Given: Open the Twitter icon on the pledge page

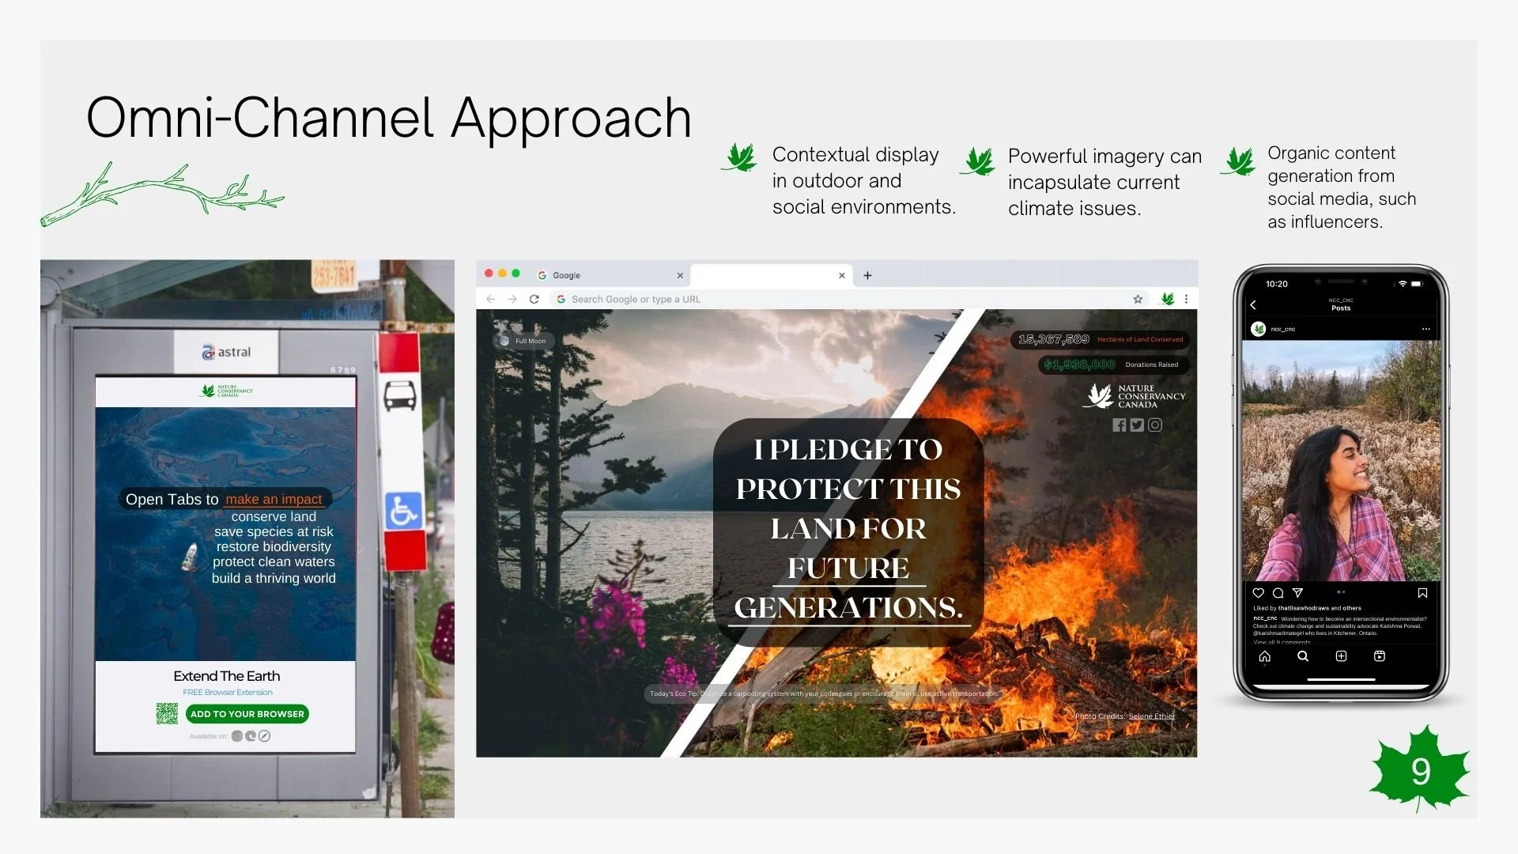Looking at the screenshot, I should (x=1137, y=425).
